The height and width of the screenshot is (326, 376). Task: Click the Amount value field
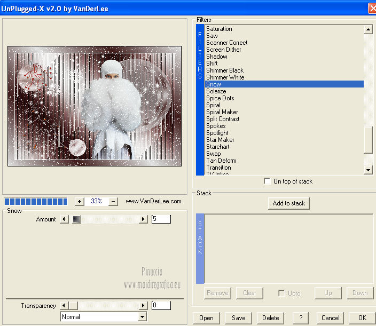click(x=161, y=219)
